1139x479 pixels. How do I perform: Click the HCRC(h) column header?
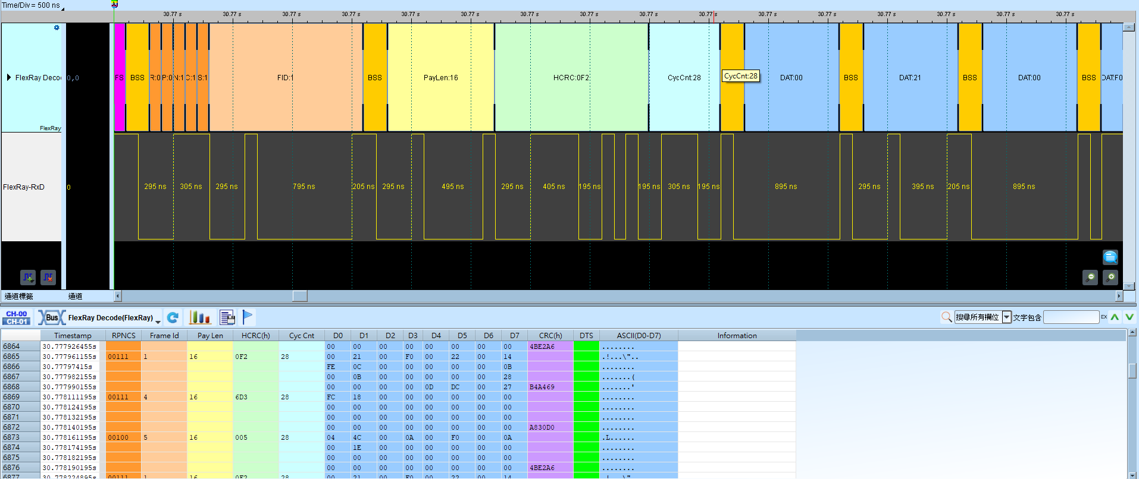tap(256, 336)
